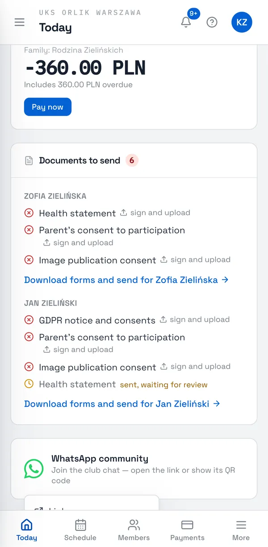Screen dimensions: 268x547
Task: Click the clock icon beside Jan's Health statement
Action: [x=29, y=384]
